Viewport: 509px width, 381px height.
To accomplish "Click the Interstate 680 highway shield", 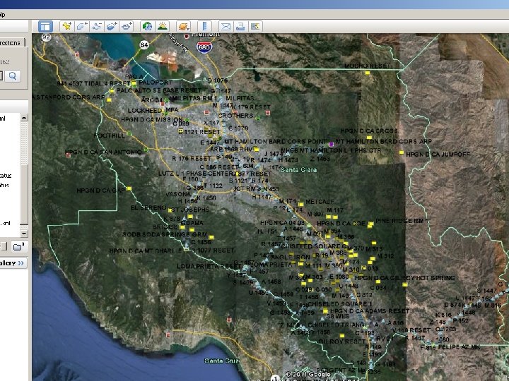I will [x=204, y=47].
